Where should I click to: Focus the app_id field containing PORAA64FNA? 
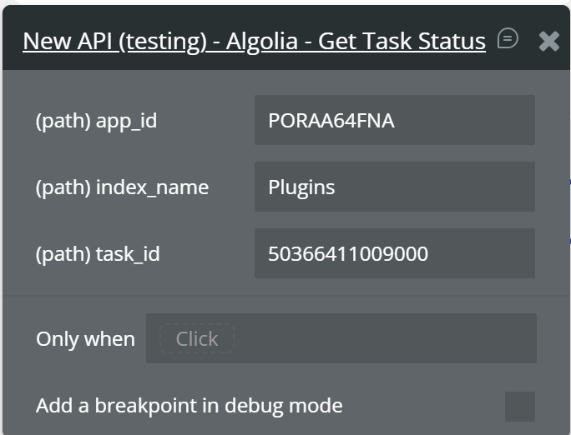point(394,120)
